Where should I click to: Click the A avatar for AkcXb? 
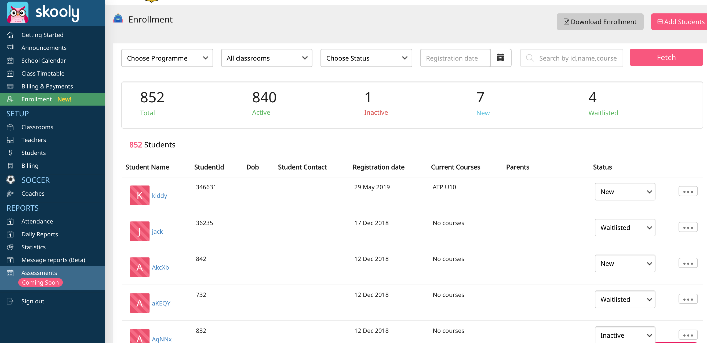[x=140, y=267]
